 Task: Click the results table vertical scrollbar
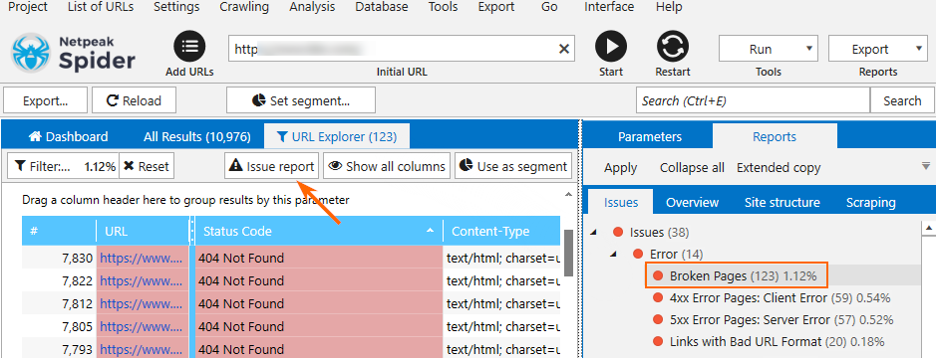click(x=568, y=253)
